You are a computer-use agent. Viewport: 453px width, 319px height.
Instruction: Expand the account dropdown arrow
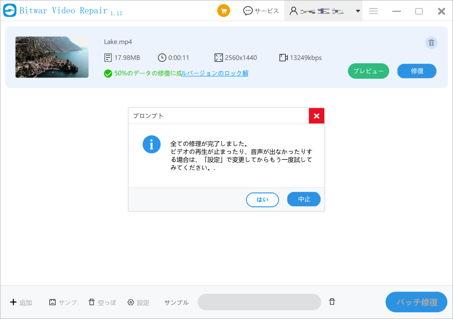coord(358,11)
